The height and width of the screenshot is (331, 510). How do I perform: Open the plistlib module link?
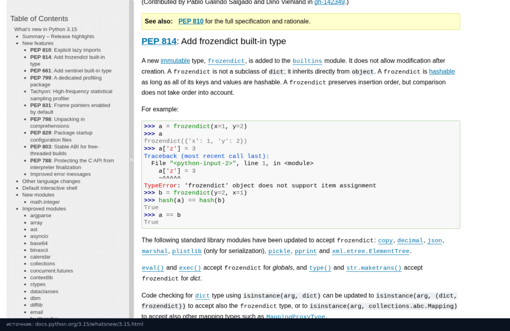(187, 251)
